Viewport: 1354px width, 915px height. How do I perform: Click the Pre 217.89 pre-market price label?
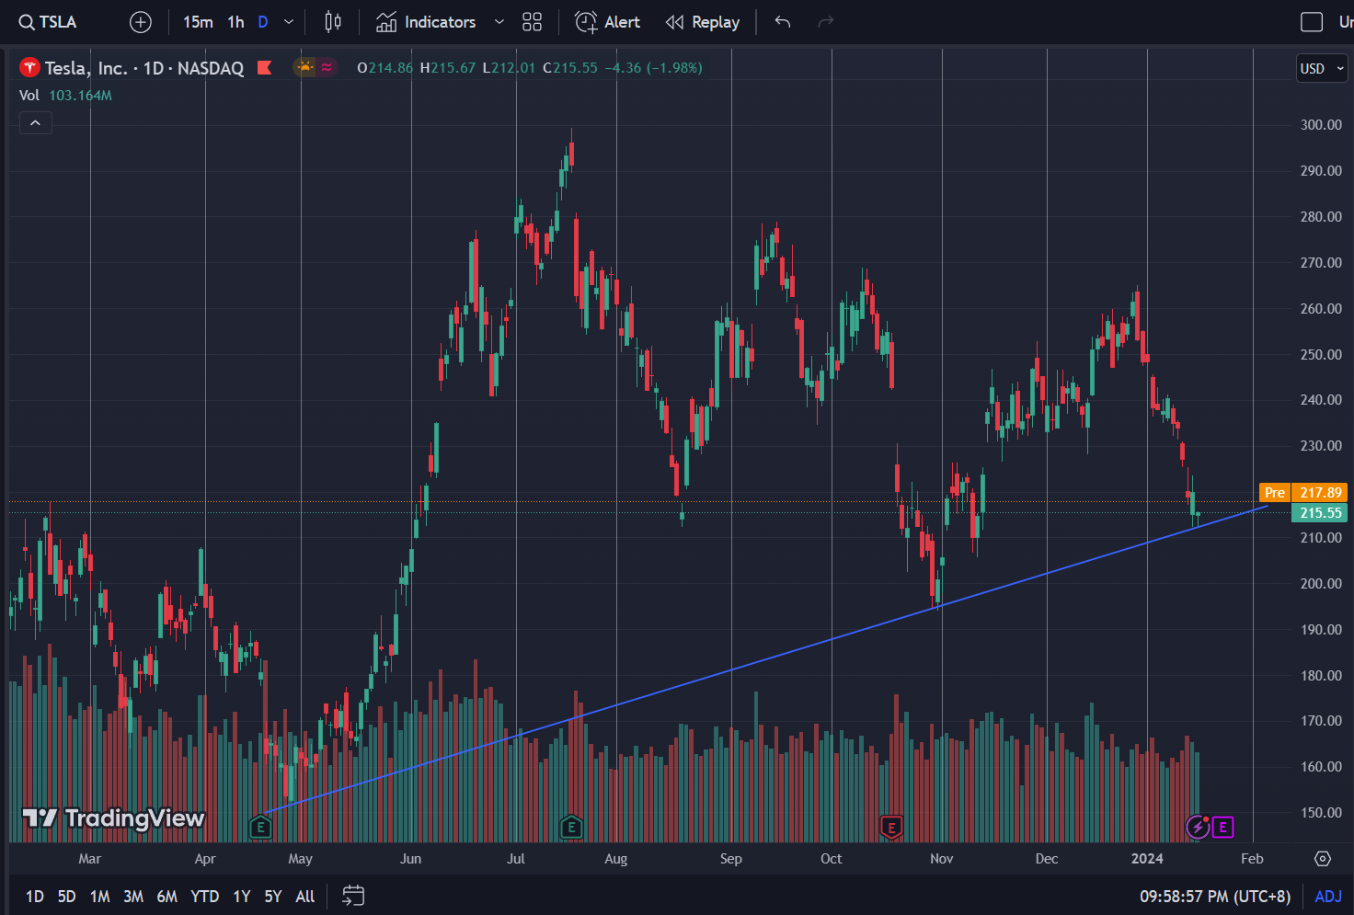pyautogui.click(x=1304, y=493)
